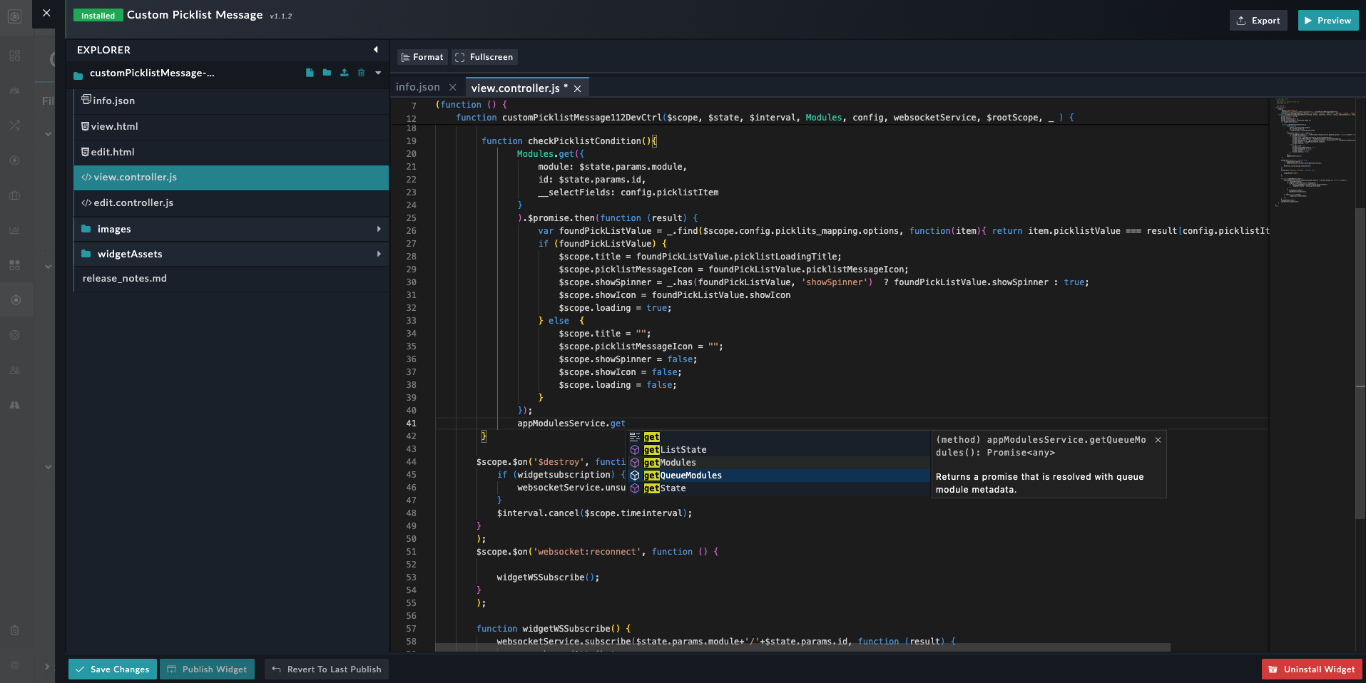Create a new folder under customPicklistMessage

327,73
